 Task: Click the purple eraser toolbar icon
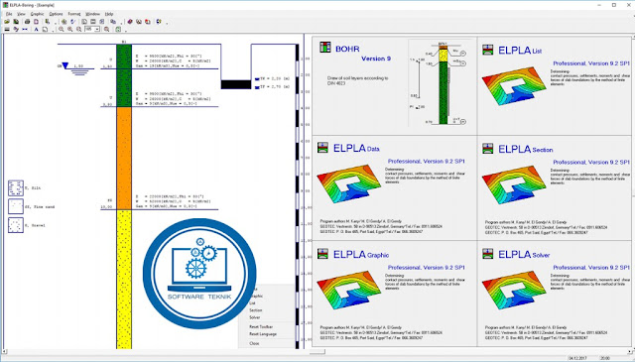130,22
